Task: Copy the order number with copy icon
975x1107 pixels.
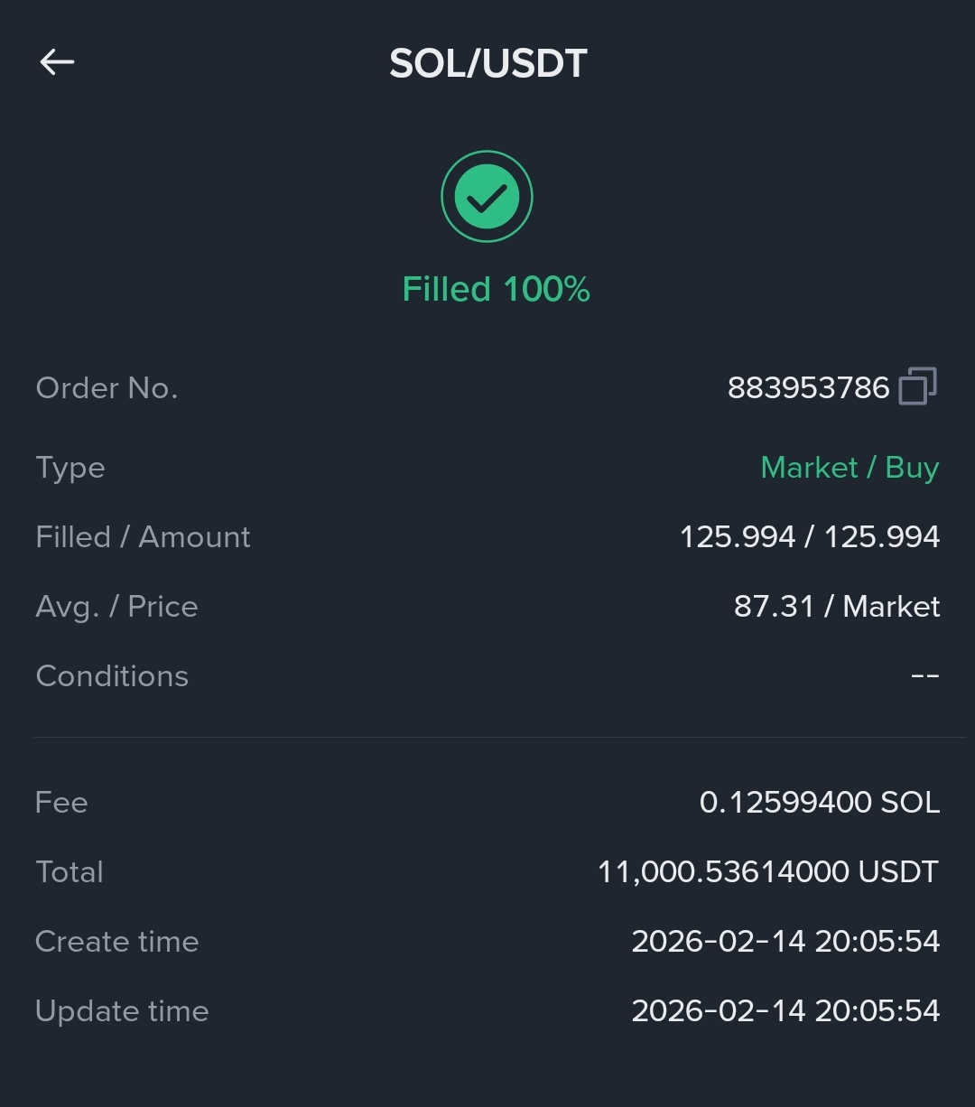Action: (918, 386)
